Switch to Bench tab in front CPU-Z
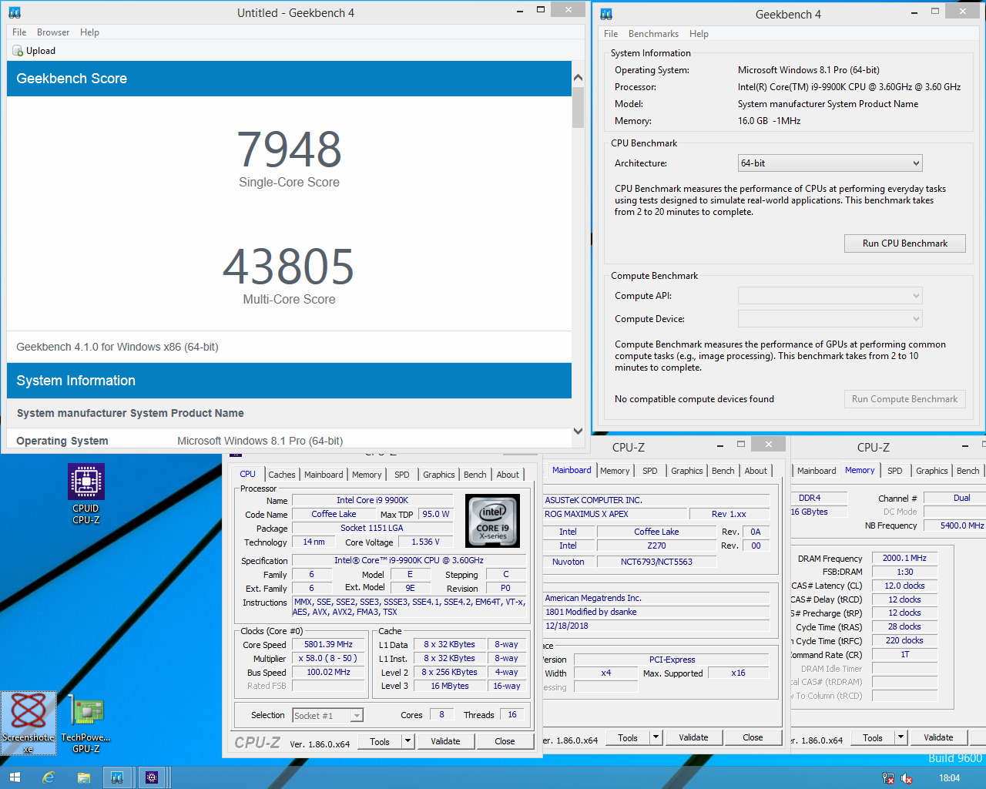This screenshot has width=986, height=789. [x=475, y=475]
